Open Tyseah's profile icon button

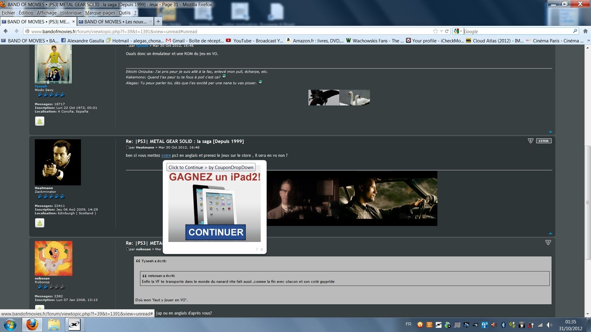[x=40, y=121]
